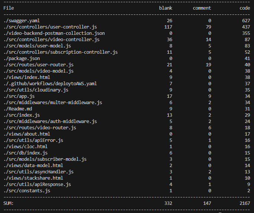254x213 pixels.
Task: Click the "code" column header
Action: (245, 8)
